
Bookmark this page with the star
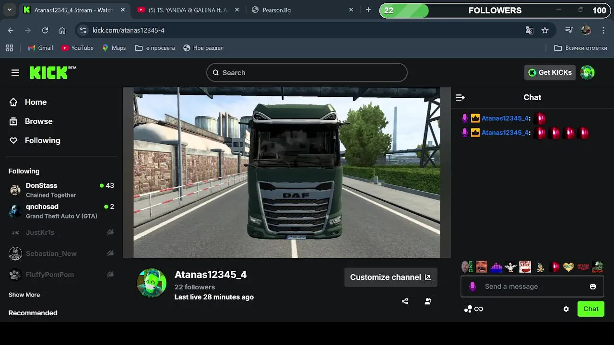coord(545,30)
